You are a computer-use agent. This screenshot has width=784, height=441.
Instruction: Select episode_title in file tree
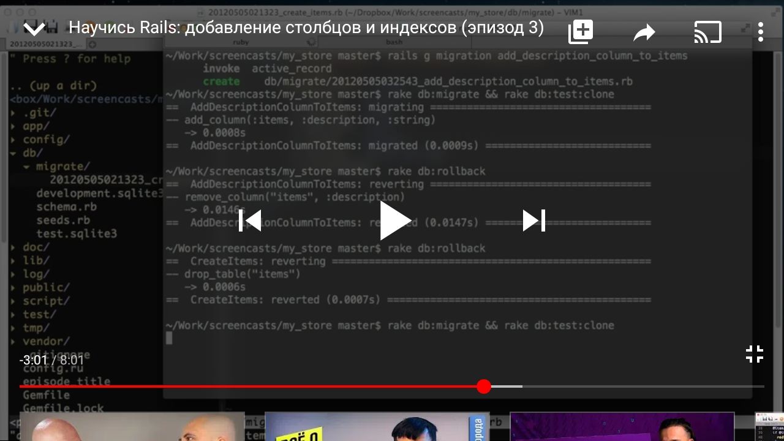[67, 382]
